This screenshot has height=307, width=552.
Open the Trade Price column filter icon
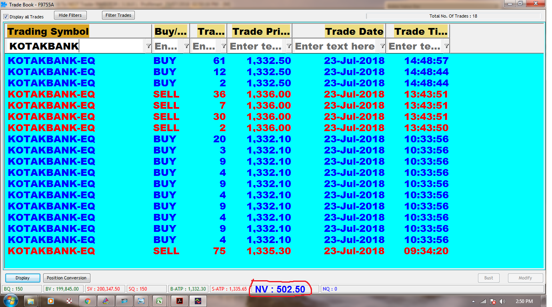pyautogui.click(x=288, y=46)
